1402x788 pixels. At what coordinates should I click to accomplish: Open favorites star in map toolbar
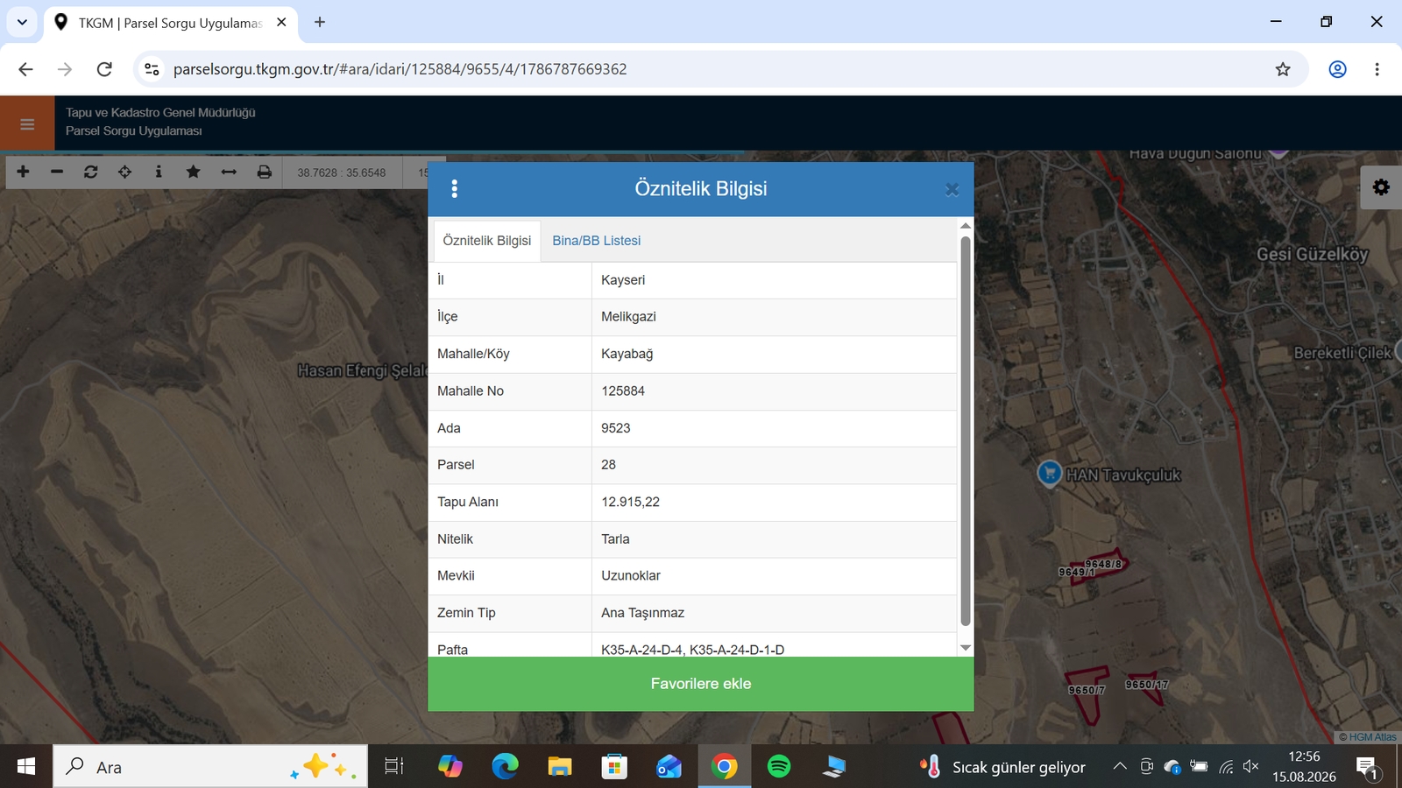click(x=193, y=172)
